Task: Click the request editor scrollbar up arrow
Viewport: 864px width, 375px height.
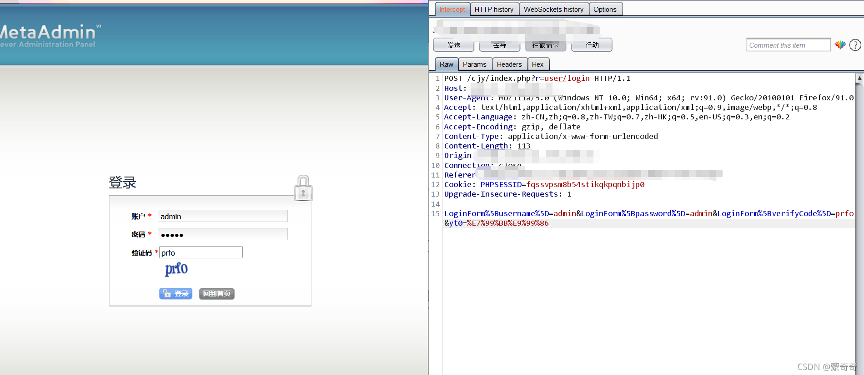Action: click(859, 78)
